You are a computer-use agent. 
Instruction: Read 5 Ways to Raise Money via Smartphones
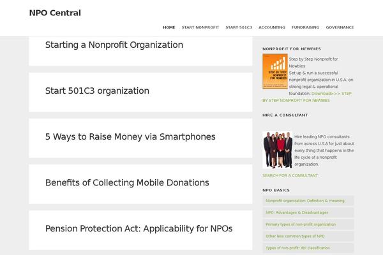click(130, 137)
